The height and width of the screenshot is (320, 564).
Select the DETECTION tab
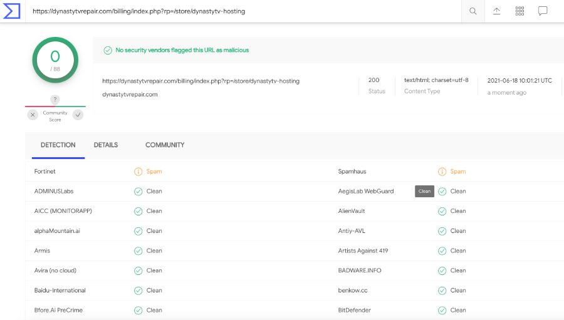58,145
